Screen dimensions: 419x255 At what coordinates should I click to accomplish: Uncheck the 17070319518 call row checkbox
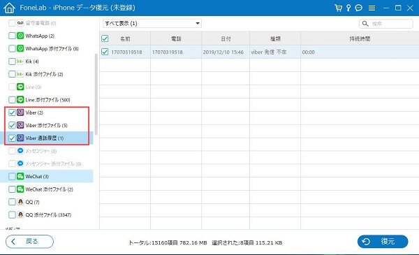click(x=105, y=52)
